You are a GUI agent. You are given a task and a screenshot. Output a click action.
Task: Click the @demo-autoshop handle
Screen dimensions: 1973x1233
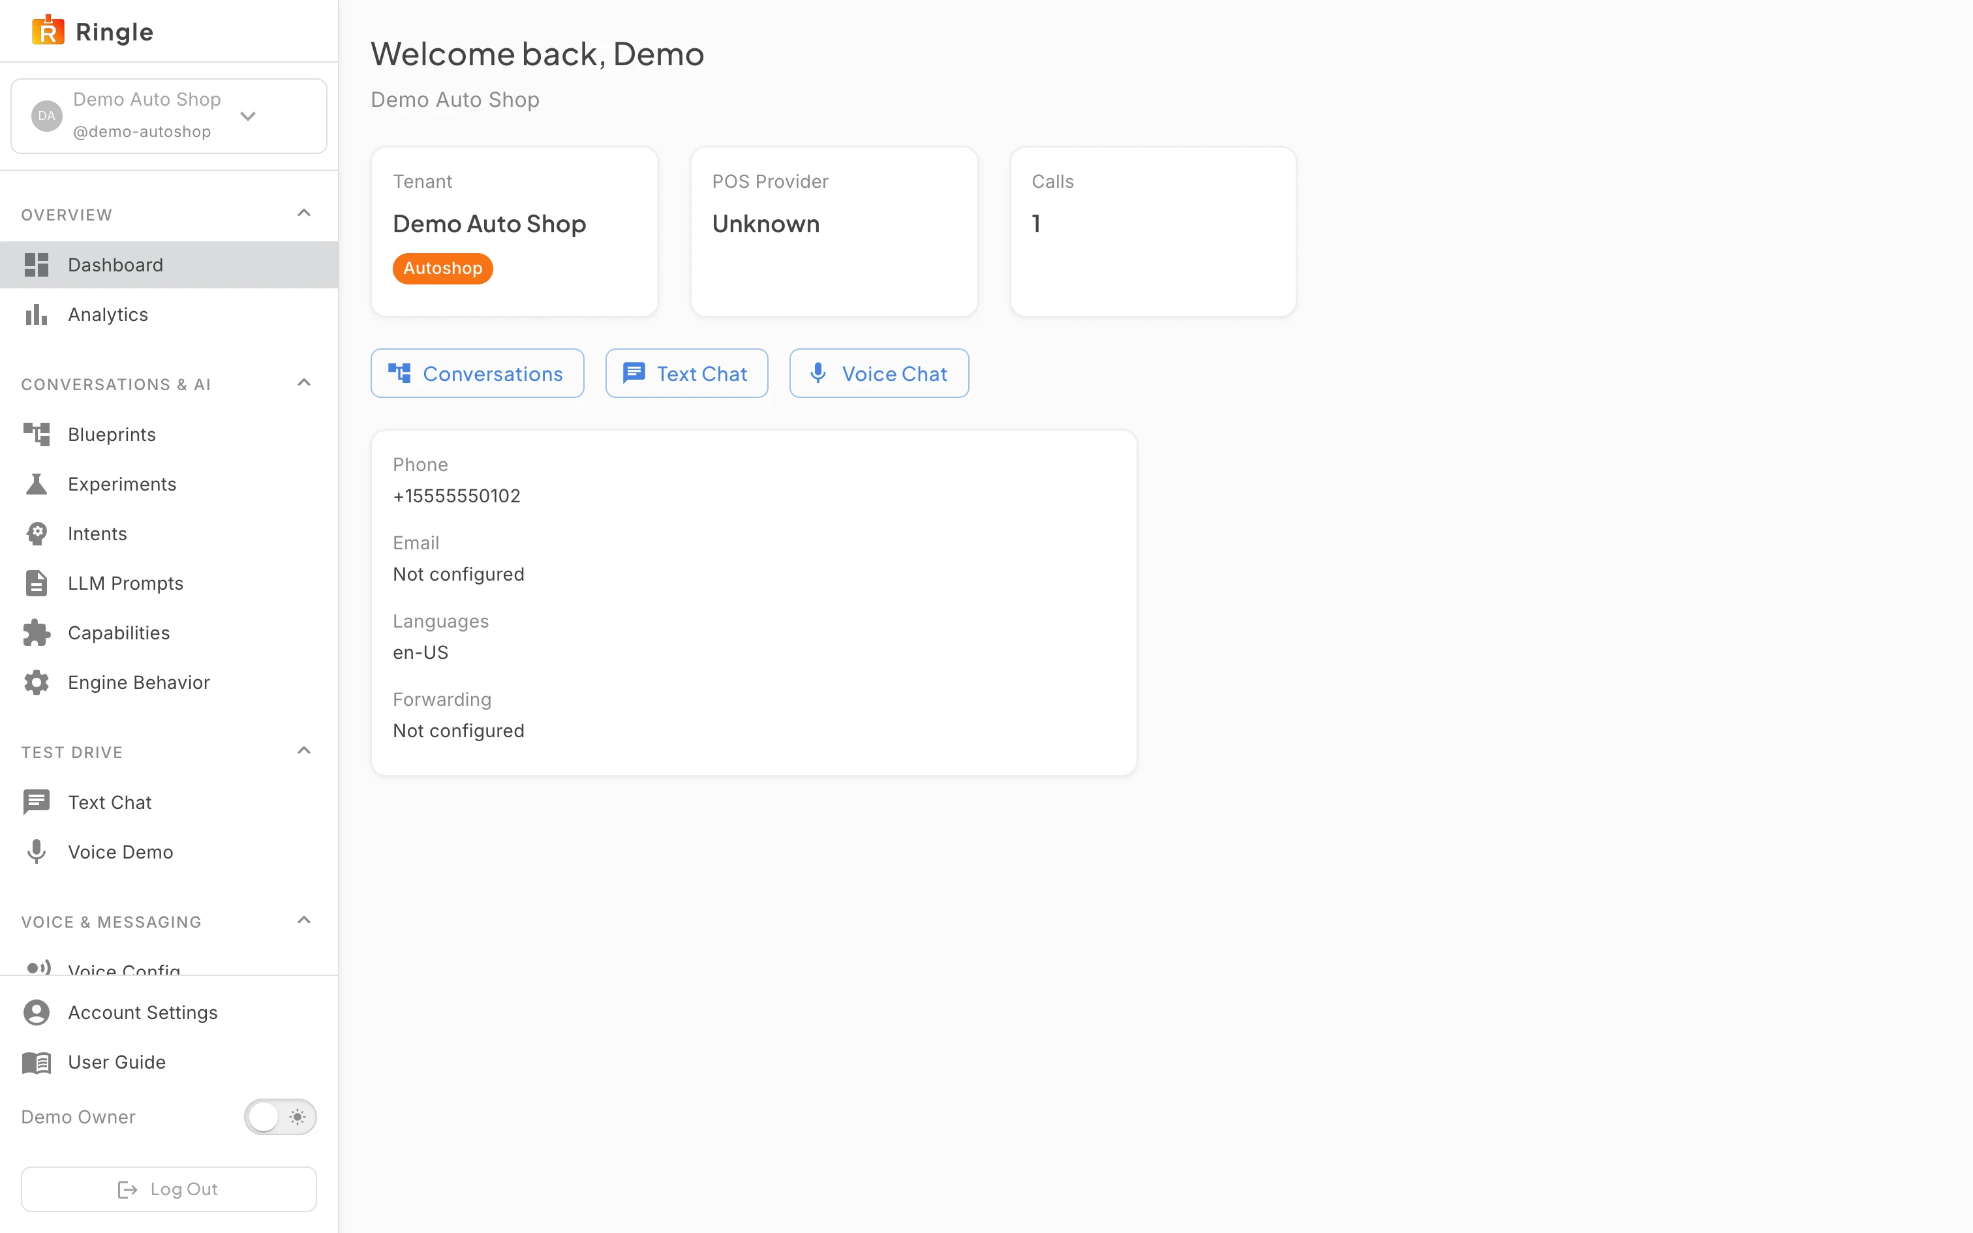coord(142,132)
